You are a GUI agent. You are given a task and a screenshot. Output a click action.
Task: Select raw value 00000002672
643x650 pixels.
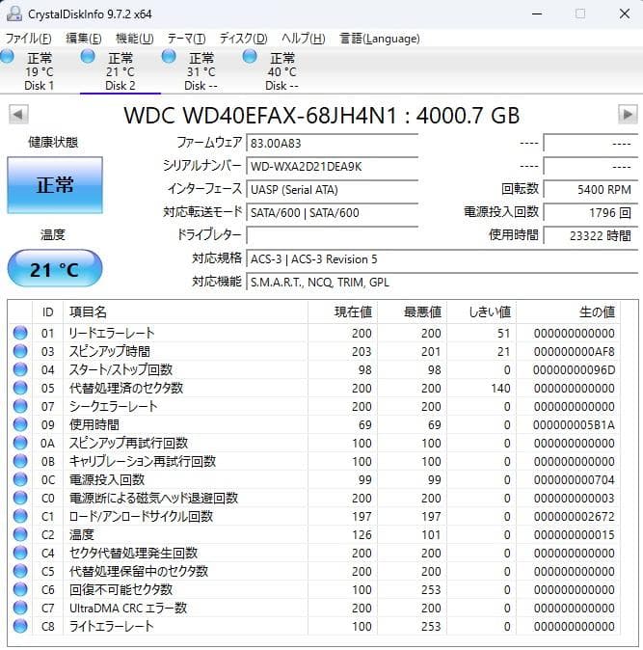(x=574, y=517)
